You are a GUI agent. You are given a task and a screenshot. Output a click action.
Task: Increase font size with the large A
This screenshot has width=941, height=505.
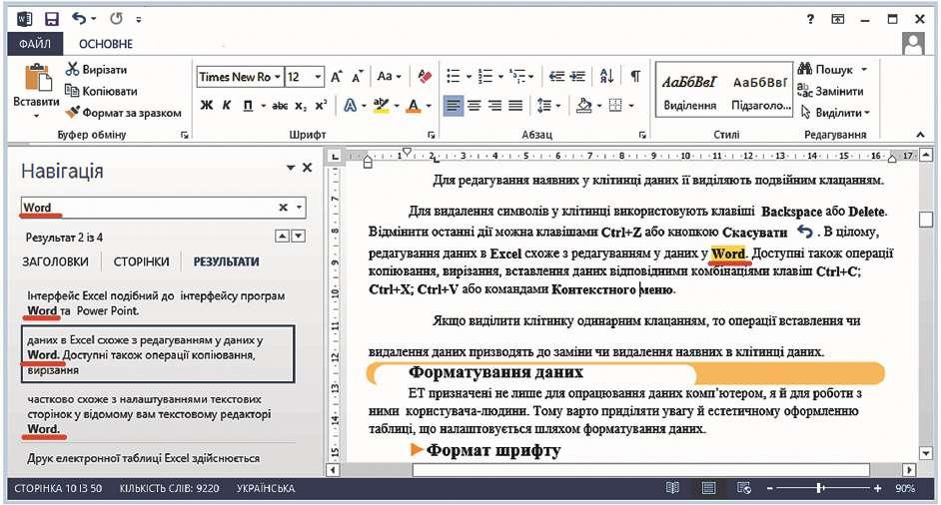(x=336, y=77)
